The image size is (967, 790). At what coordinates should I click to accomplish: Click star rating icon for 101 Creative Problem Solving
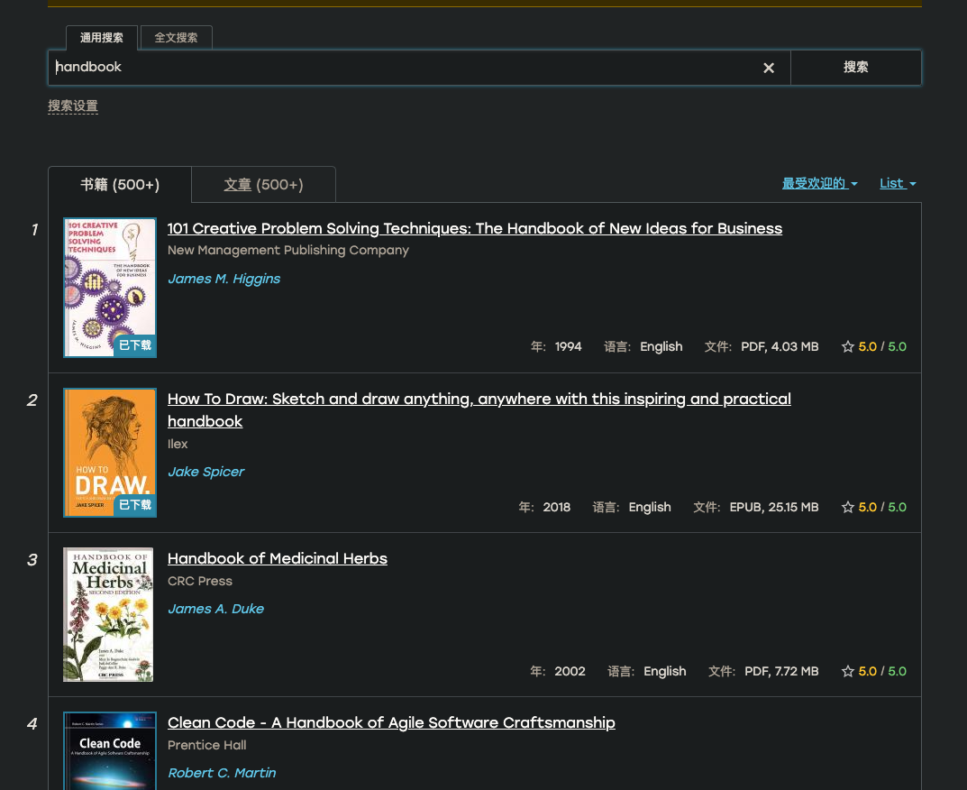pyautogui.click(x=847, y=346)
